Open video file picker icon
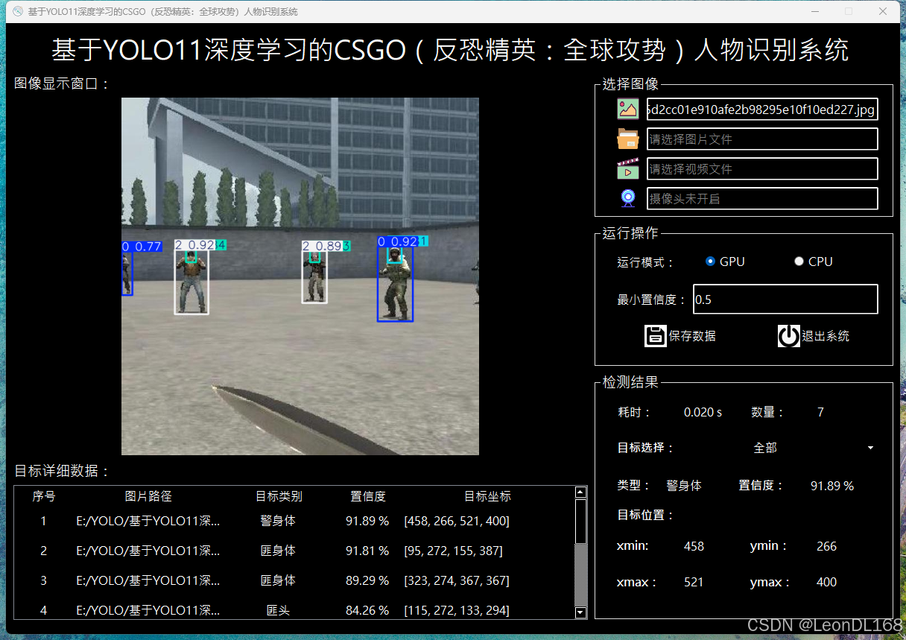The image size is (906, 640). coord(628,169)
